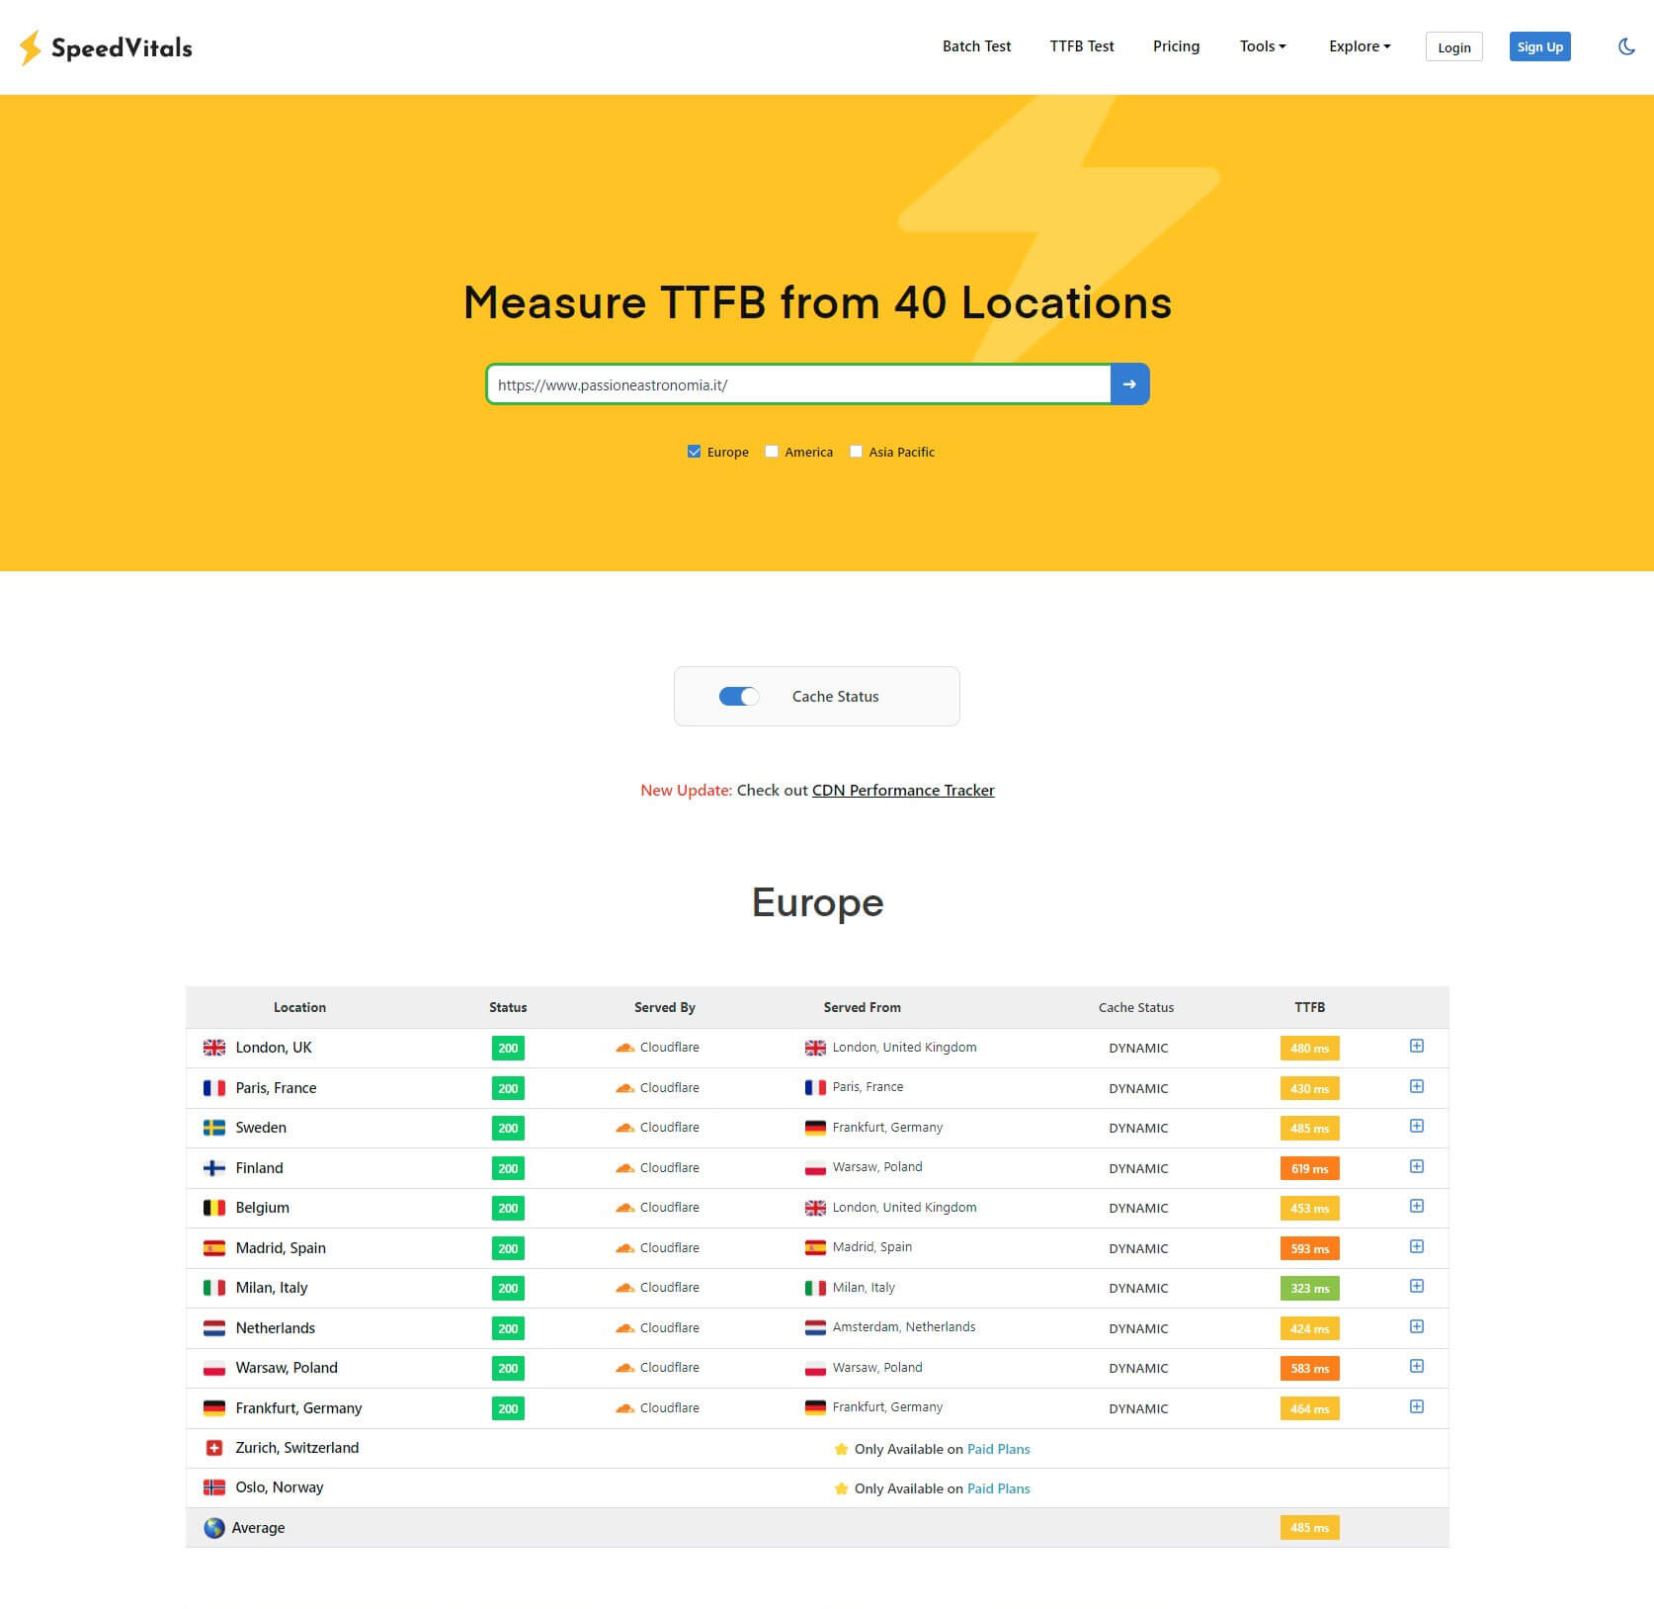Screen dimensions: 1654x1609
Task: Click Amsterdam, Netherlands served-from text
Action: (904, 1327)
